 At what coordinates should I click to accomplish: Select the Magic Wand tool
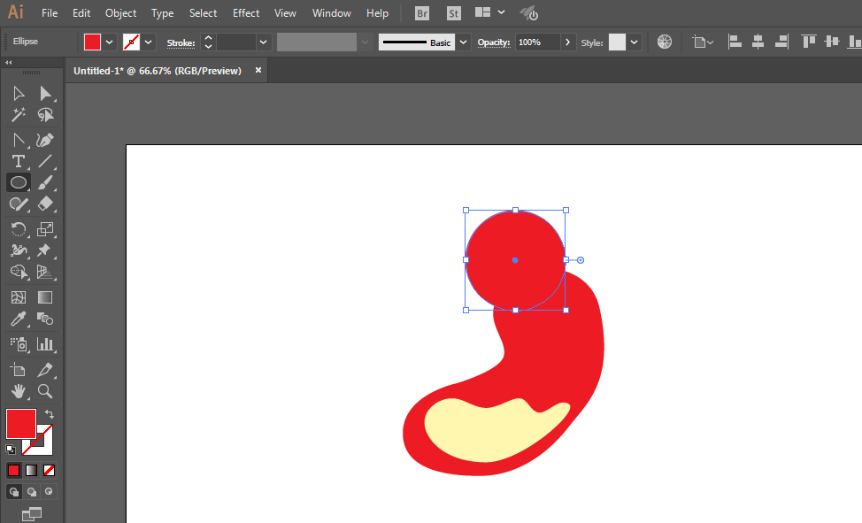pyautogui.click(x=18, y=115)
